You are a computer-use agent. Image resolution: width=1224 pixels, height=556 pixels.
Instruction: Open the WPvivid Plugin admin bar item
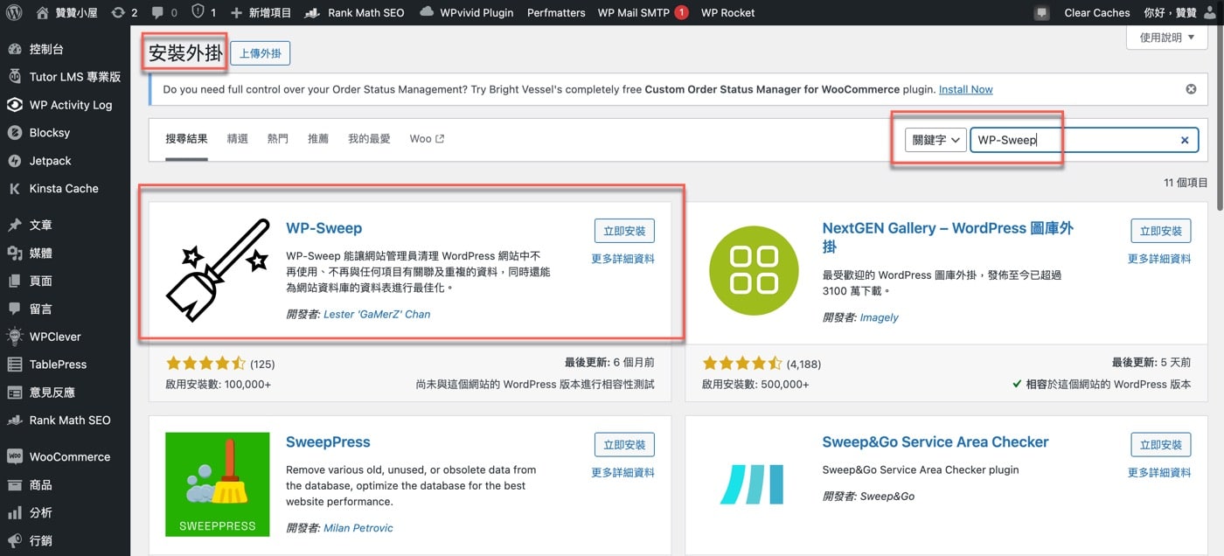(467, 13)
